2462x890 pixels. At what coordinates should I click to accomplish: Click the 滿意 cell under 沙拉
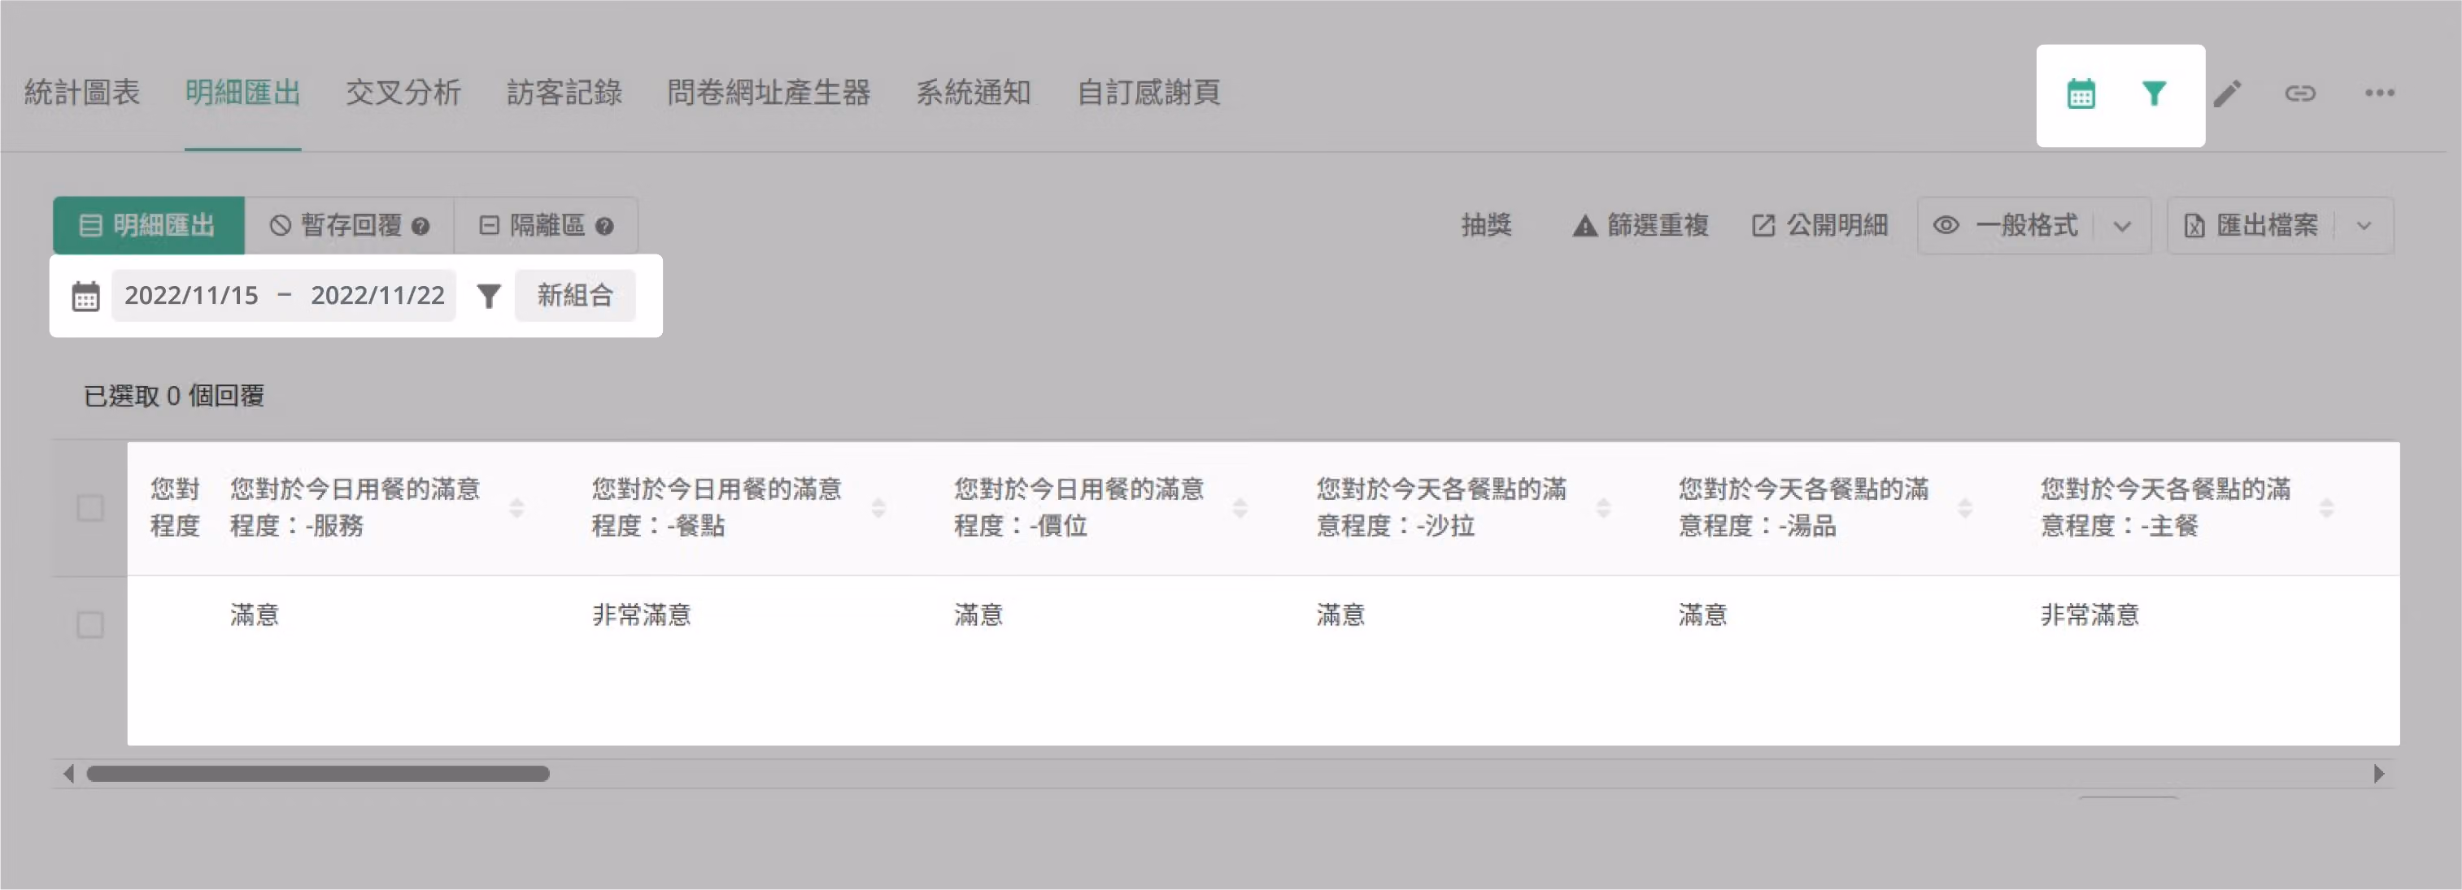point(1341,615)
